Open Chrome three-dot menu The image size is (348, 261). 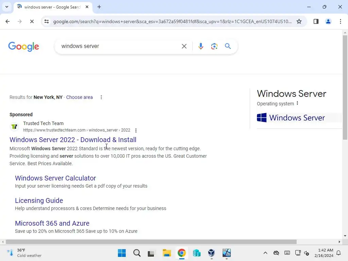coord(340,21)
